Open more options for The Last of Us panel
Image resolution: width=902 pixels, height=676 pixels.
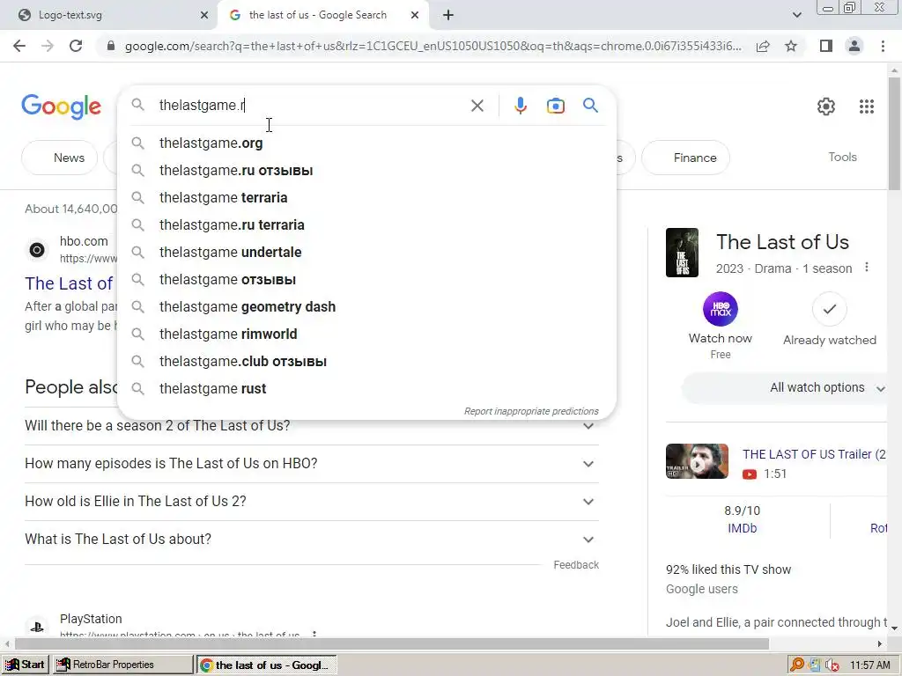click(x=867, y=268)
